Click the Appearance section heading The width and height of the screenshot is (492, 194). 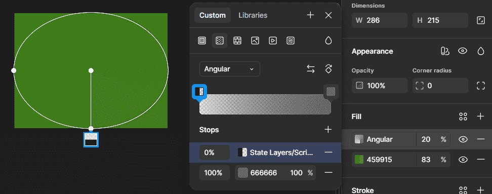click(372, 51)
